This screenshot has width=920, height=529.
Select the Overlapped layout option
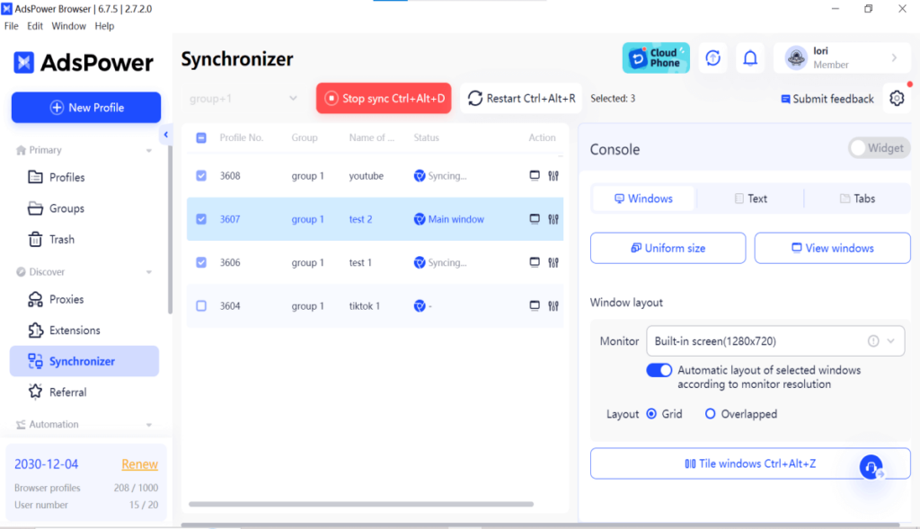click(x=710, y=414)
